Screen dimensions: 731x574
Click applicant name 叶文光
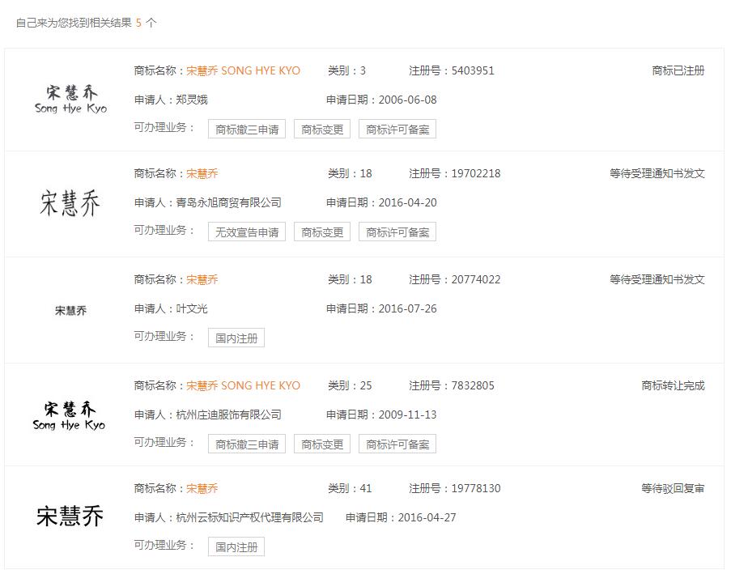tap(192, 308)
